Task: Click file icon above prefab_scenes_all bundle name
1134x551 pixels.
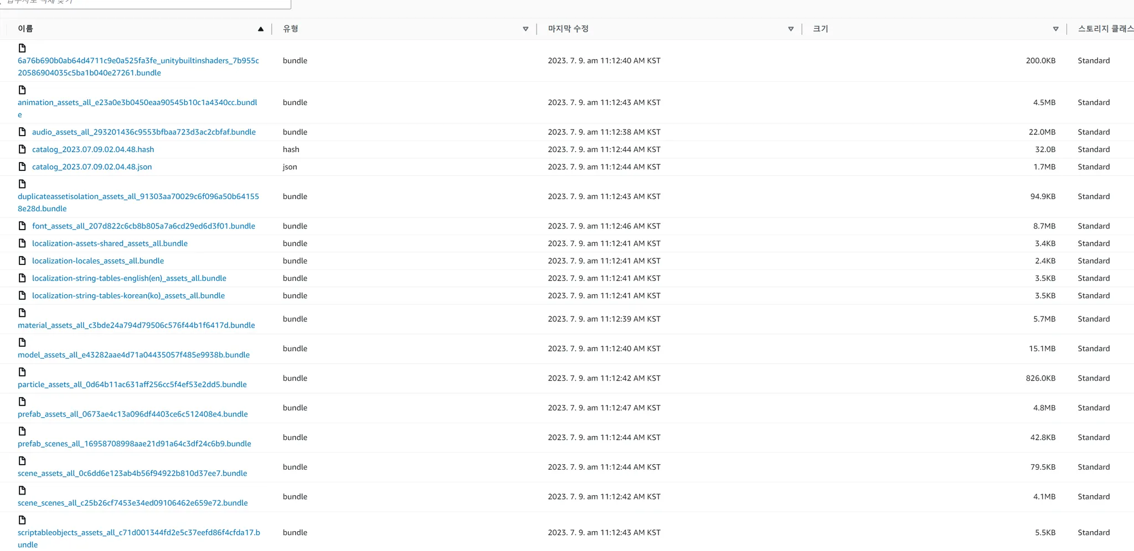Action: (x=22, y=432)
